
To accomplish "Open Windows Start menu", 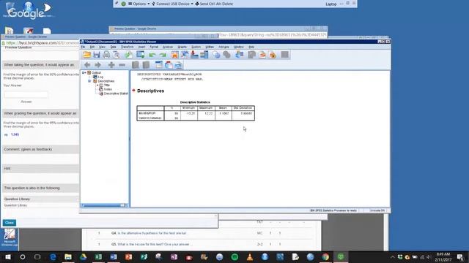I will [x=7, y=256].
